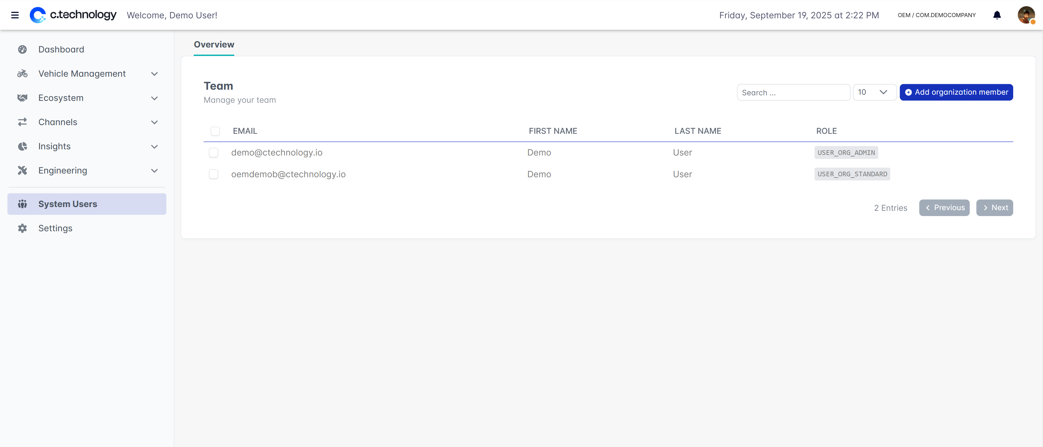Viewport: 1043px width, 447px height.
Task: Click the Insights pie chart icon
Action: point(22,147)
